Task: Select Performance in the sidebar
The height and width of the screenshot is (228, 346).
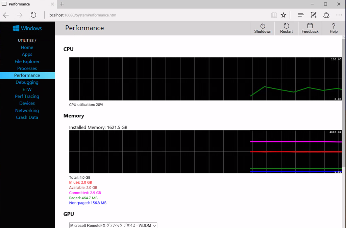Action: click(x=27, y=75)
